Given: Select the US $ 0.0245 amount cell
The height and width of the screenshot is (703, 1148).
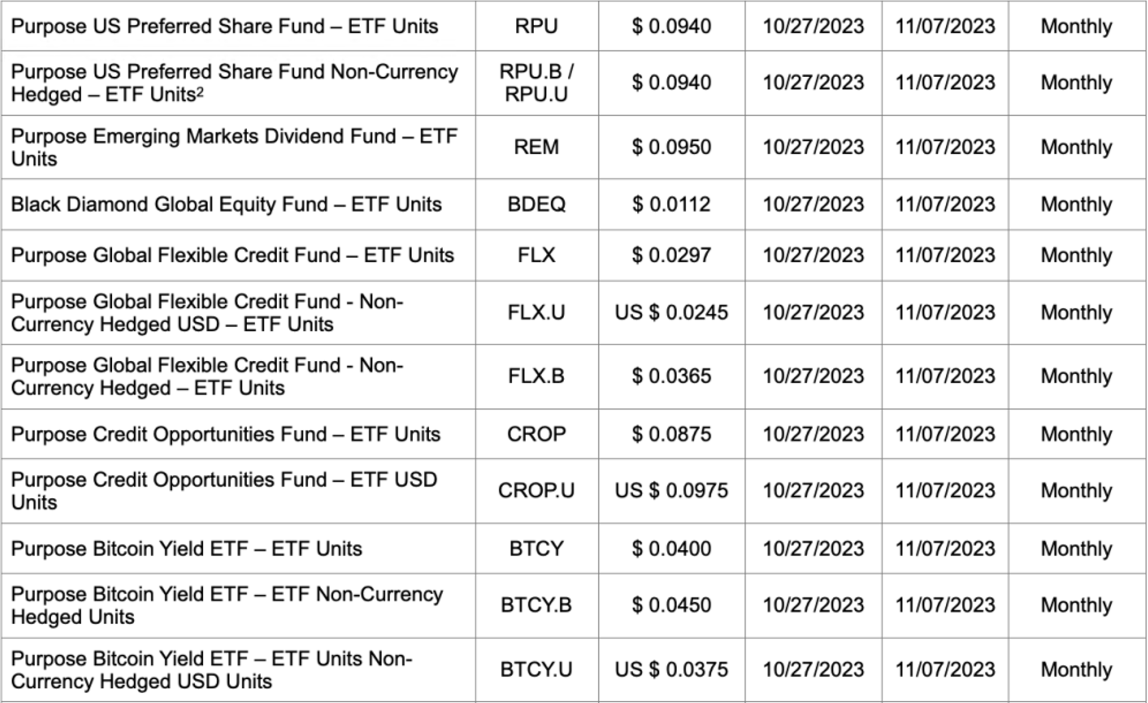Looking at the screenshot, I should pyautogui.click(x=671, y=313).
